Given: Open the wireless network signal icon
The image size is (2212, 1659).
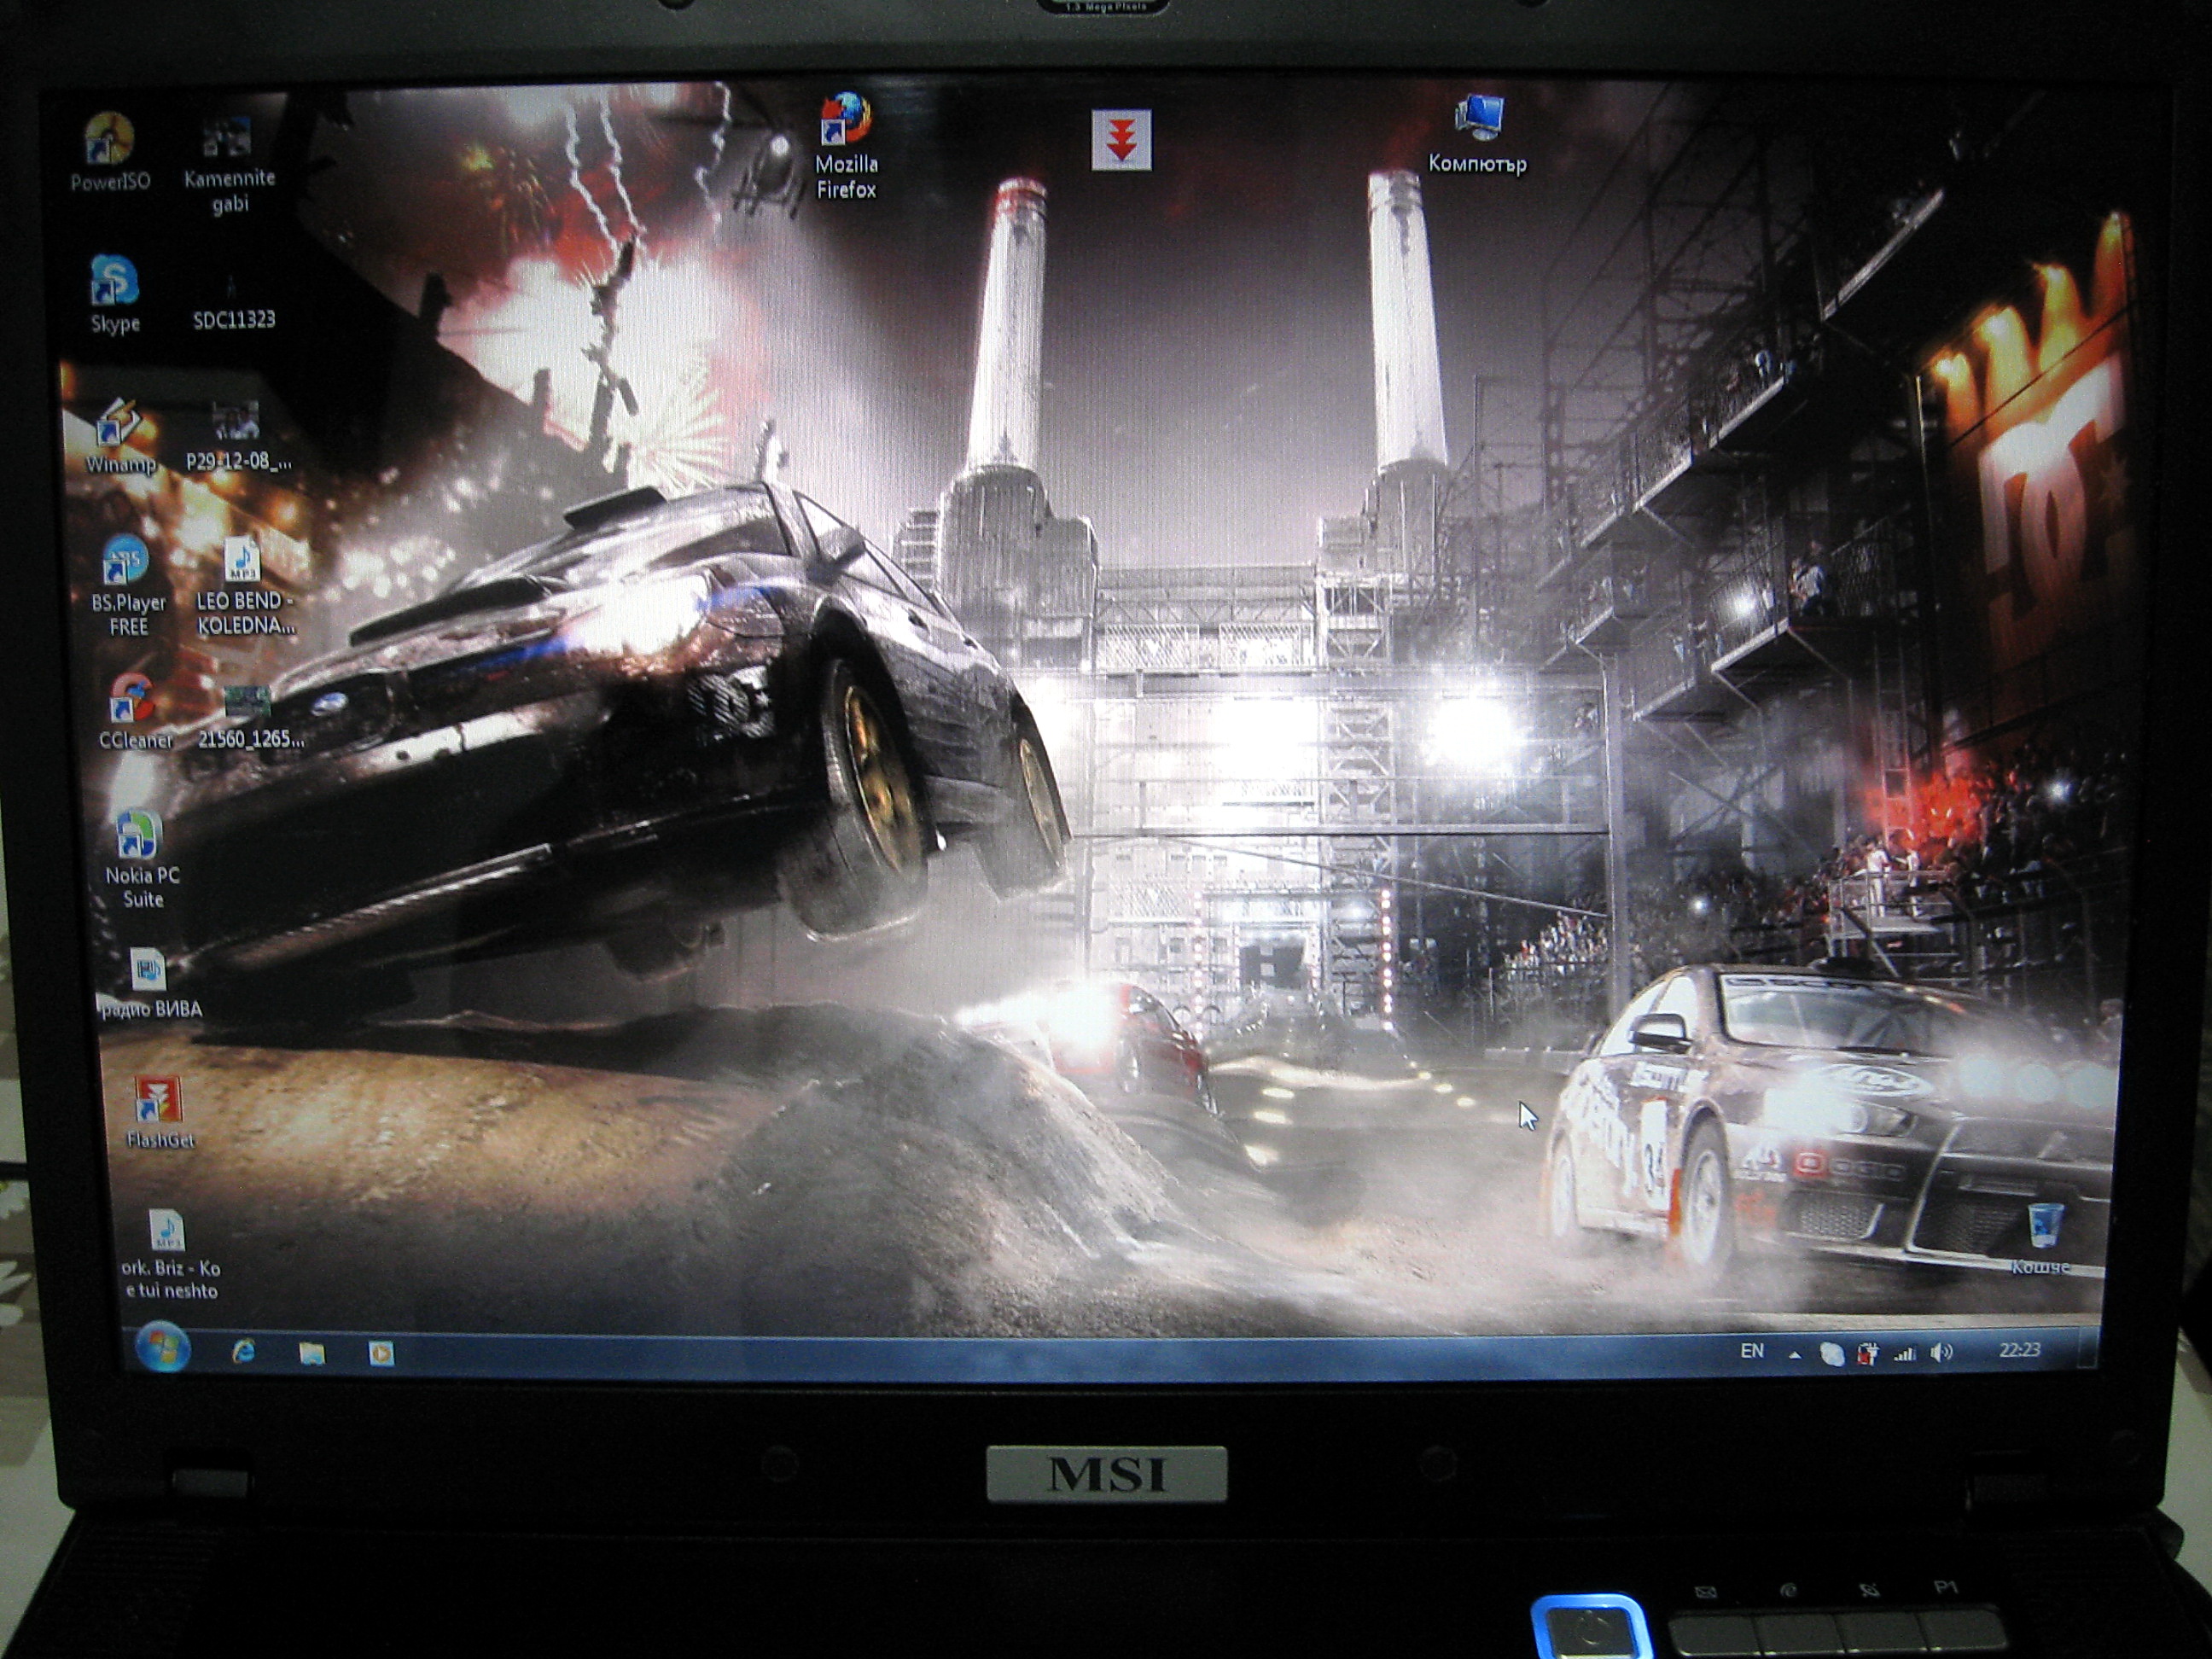Looking at the screenshot, I should point(1905,1353).
